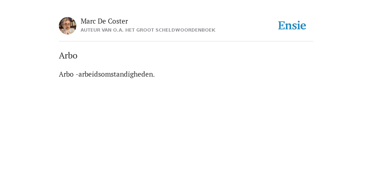Click the final period of the definition text
This screenshot has width=372, height=186.
coord(154,76)
